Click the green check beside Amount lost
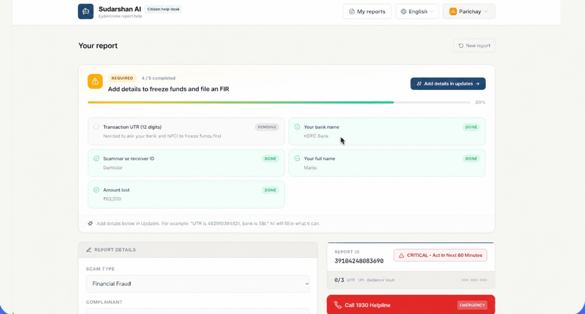Screen dimensions: 585x314 [96, 190]
